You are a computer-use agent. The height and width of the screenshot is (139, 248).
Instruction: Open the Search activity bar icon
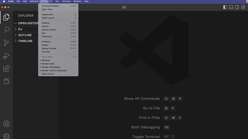point(6,30)
